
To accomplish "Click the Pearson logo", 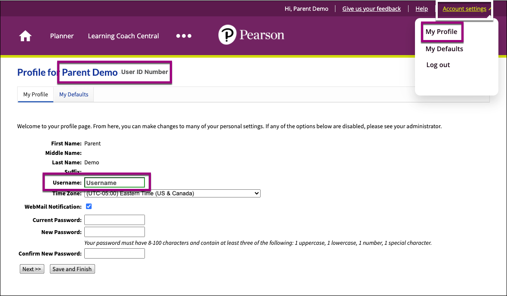I will (251, 35).
